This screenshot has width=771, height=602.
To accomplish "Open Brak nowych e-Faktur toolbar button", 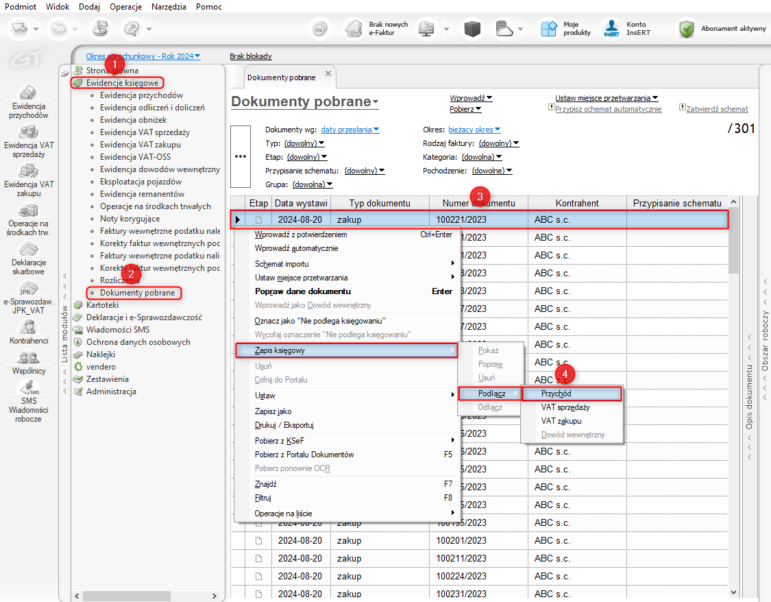I will [354, 28].
